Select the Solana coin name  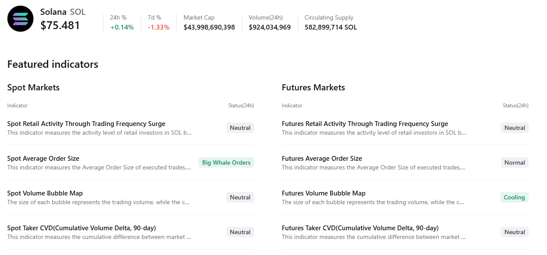click(x=53, y=12)
